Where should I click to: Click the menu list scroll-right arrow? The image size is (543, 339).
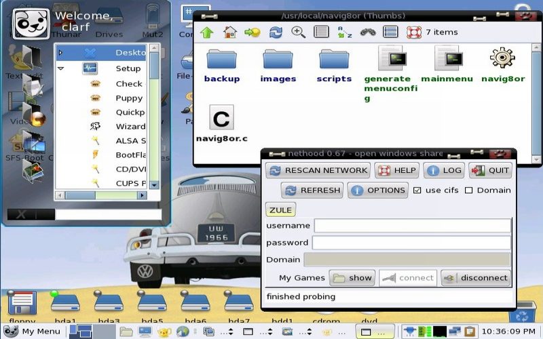click(142, 195)
